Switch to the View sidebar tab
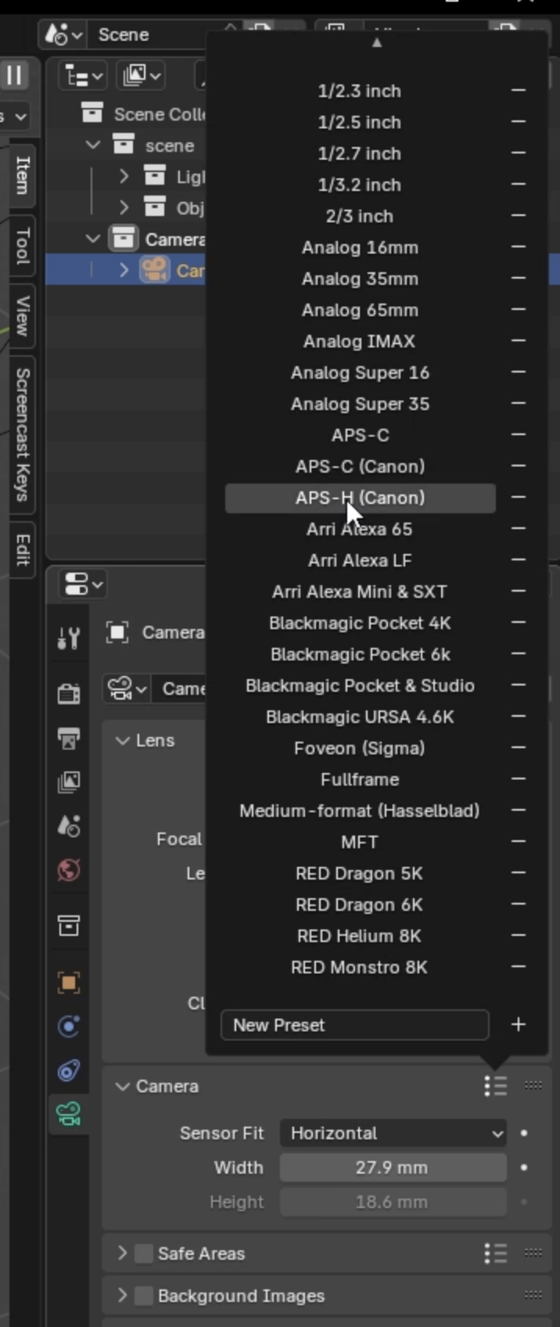The height and width of the screenshot is (1327, 560). coord(22,316)
